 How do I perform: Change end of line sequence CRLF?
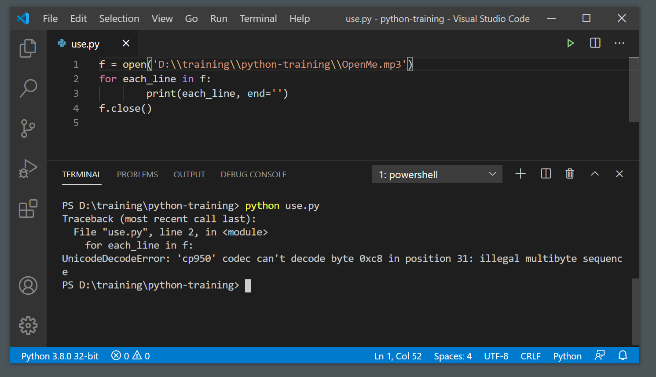pyautogui.click(x=531, y=356)
